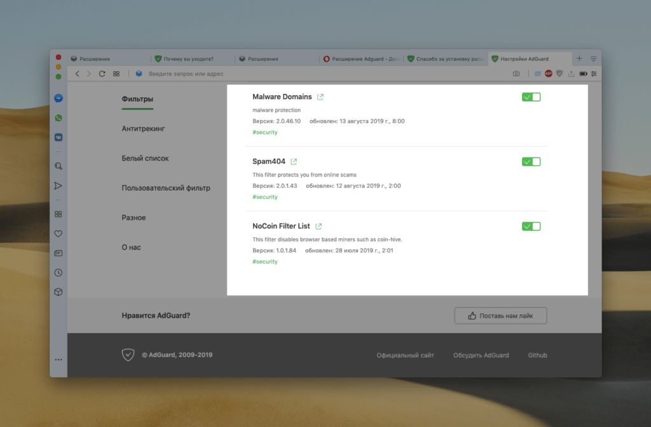Image resolution: width=651 pixels, height=427 pixels.
Task: Open WhatsApp in the Opera sidebar
Action: click(58, 118)
